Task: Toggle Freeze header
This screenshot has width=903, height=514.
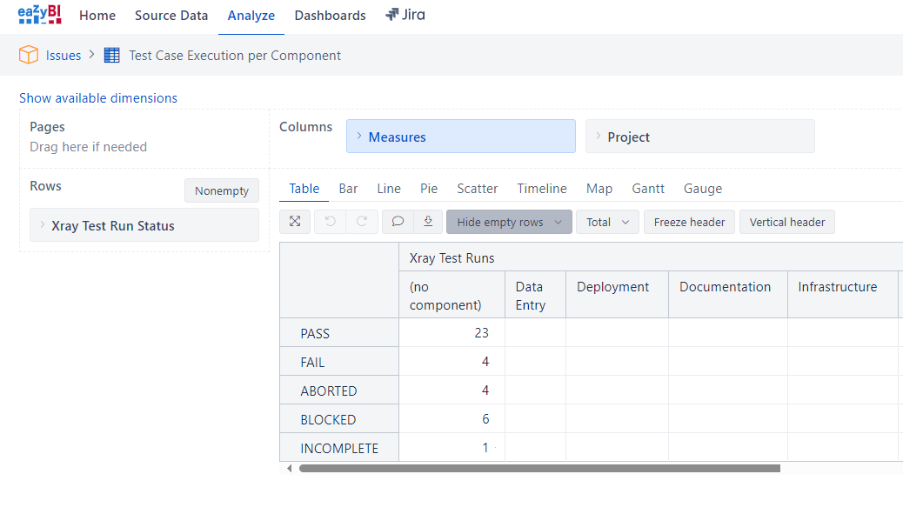Action: point(689,222)
